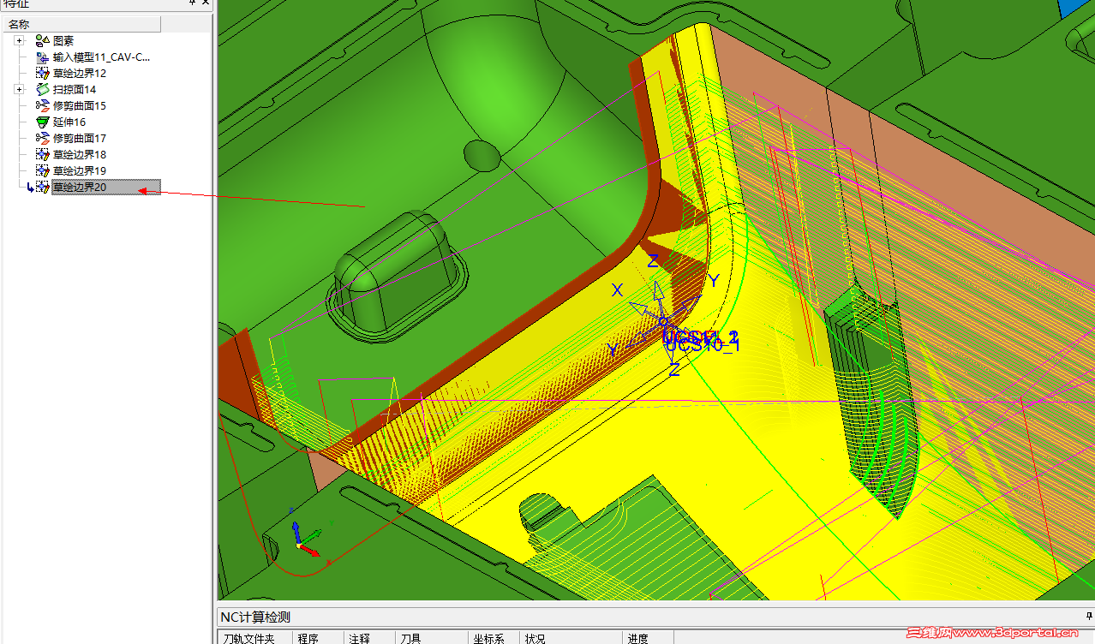This screenshot has width=1095, height=644.
Task: Expand the 扫掠面14 tree node
Action: (x=19, y=89)
